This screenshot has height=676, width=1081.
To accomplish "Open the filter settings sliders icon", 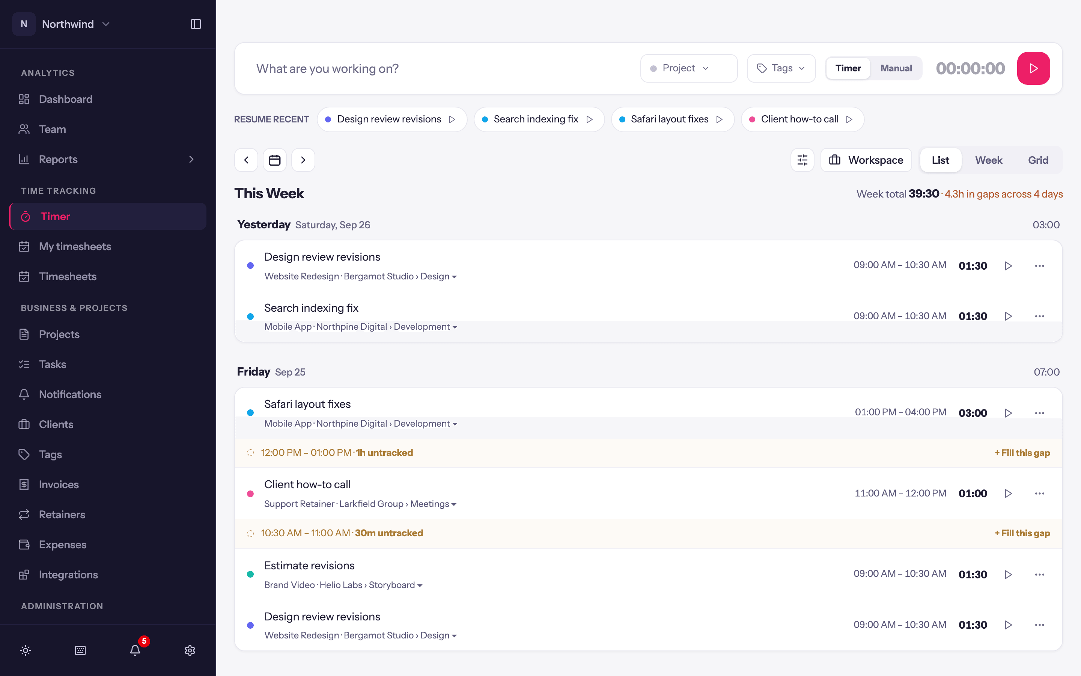I will [802, 160].
